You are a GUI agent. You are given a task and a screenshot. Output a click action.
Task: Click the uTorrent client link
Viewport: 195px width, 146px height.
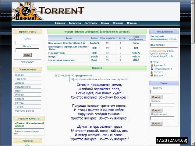[x=21, y=123]
